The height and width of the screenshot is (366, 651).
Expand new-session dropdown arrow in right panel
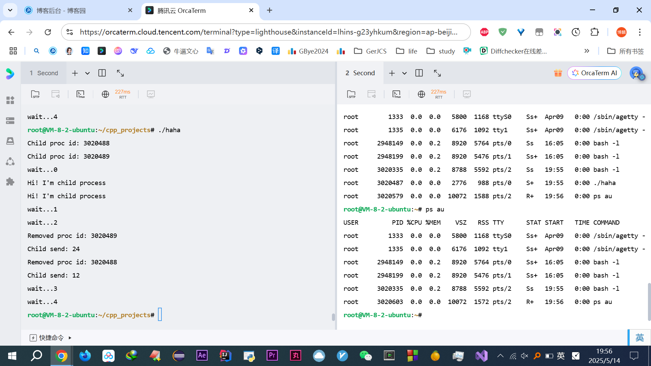tap(405, 73)
